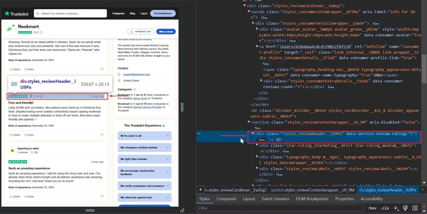This screenshot has height=214, width=427.
Task: Open the Layout tab
Action: 249,199
